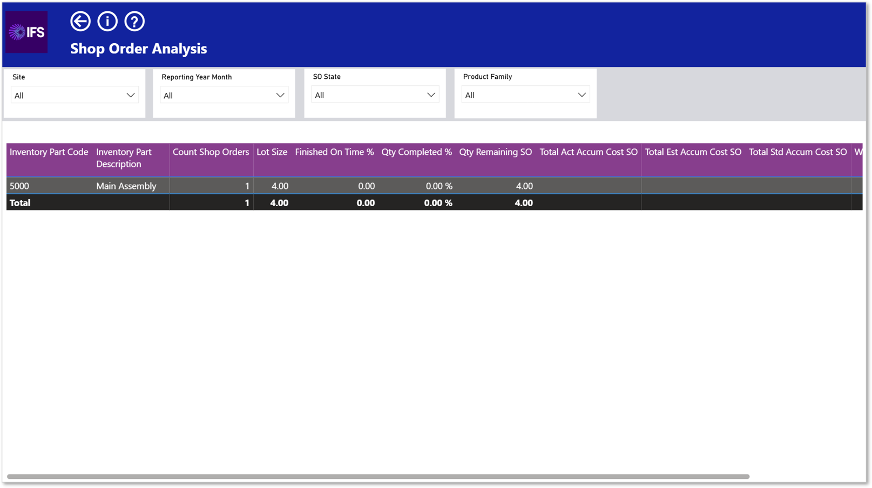Sort by Qty Remaining SO column header
Viewport: 872px width, 488px height.
pyautogui.click(x=495, y=152)
